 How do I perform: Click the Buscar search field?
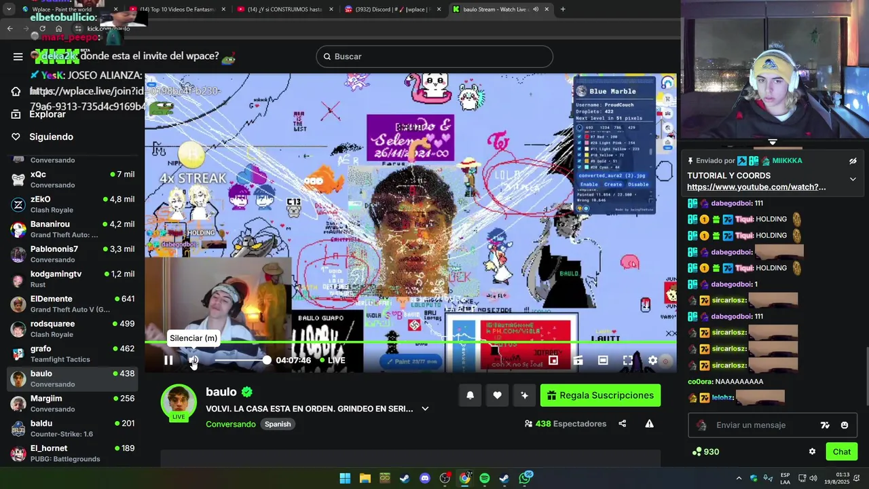click(x=434, y=56)
